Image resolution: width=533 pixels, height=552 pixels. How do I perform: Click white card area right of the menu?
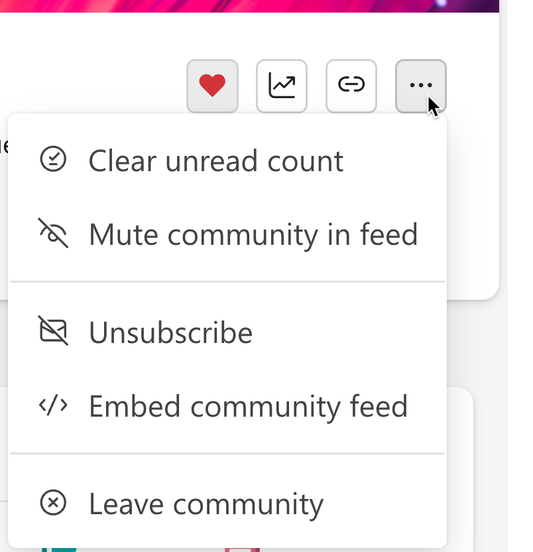click(x=473, y=197)
